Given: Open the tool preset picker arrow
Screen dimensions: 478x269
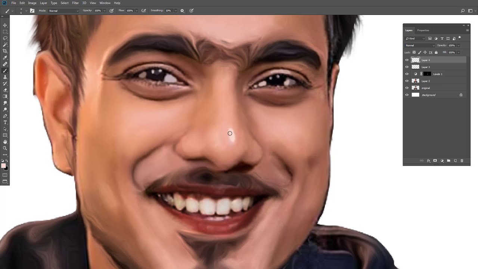Looking at the screenshot, I should [12, 10].
